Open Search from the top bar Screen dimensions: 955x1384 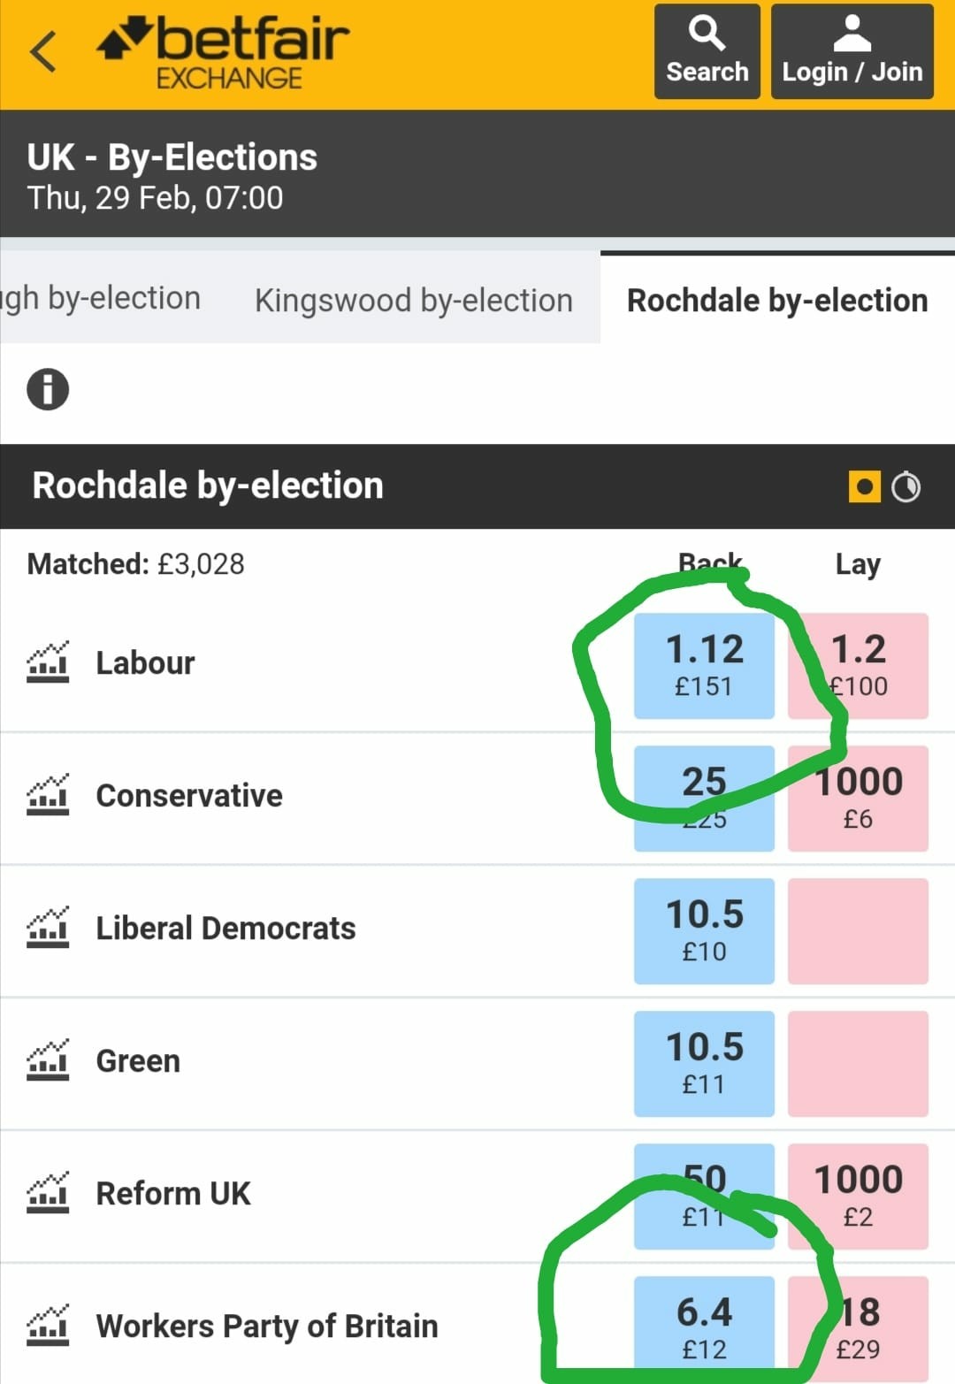coord(707,51)
